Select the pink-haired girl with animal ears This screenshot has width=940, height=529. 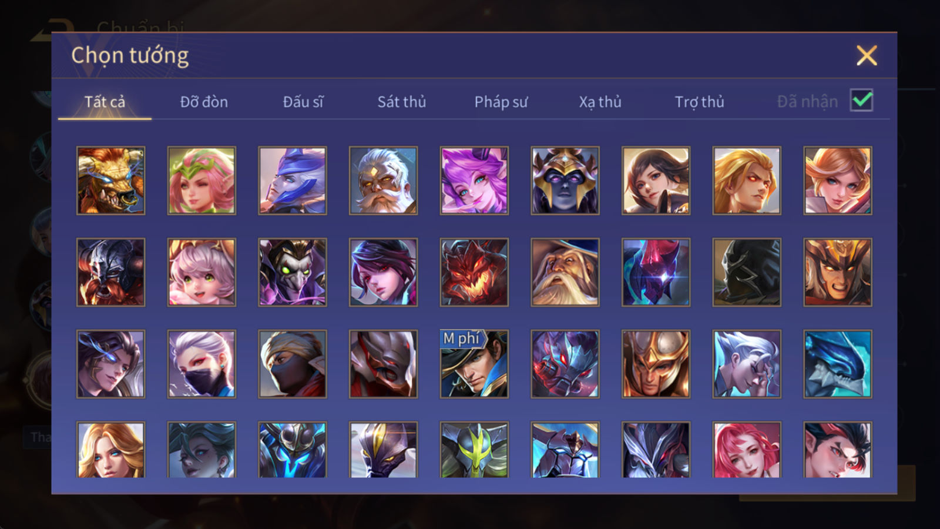tap(202, 272)
